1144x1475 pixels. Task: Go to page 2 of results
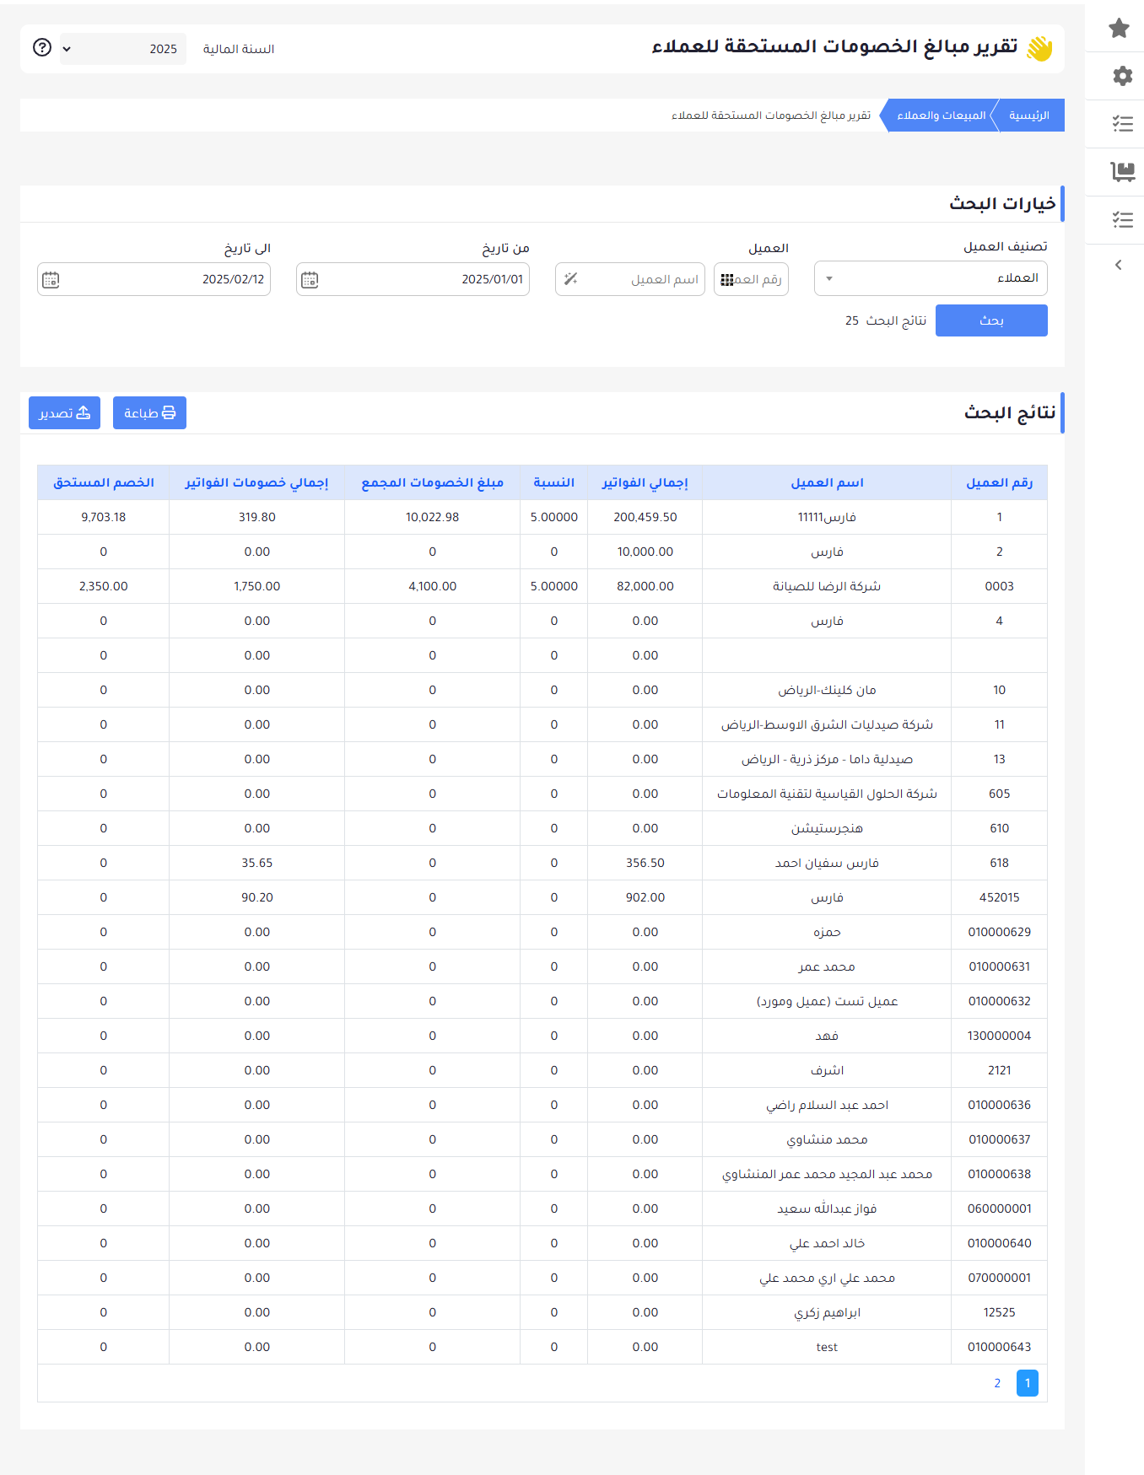(997, 1383)
